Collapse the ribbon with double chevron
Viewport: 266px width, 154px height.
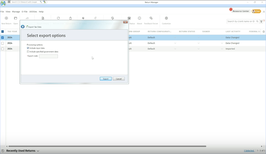(264, 12)
